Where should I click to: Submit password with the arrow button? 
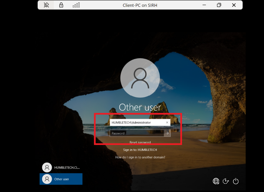point(167,133)
